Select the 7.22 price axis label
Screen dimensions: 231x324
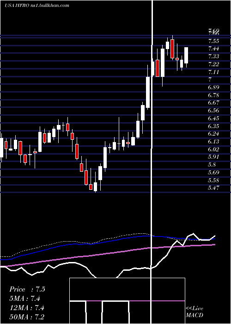(x=213, y=64)
